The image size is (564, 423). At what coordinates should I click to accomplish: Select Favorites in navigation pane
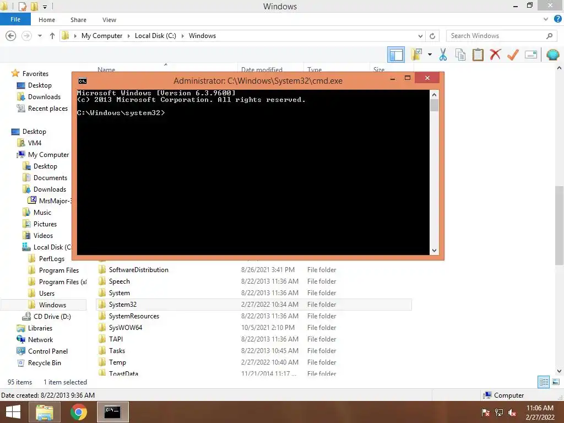[35, 73]
